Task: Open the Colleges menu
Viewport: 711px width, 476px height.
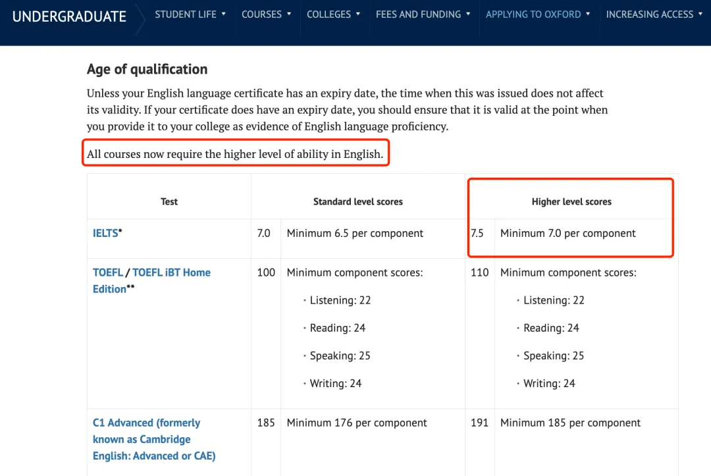Action: pyautogui.click(x=333, y=14)
